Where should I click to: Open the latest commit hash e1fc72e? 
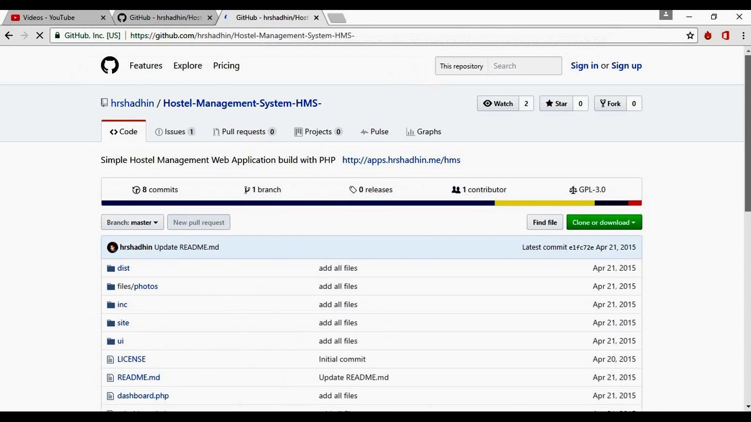pyautogui.click(x=581, y=247)
